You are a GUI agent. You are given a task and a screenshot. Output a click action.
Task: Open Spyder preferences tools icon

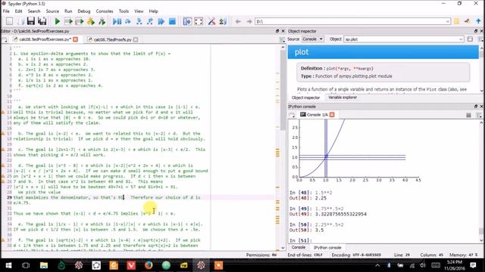point(212,21)
